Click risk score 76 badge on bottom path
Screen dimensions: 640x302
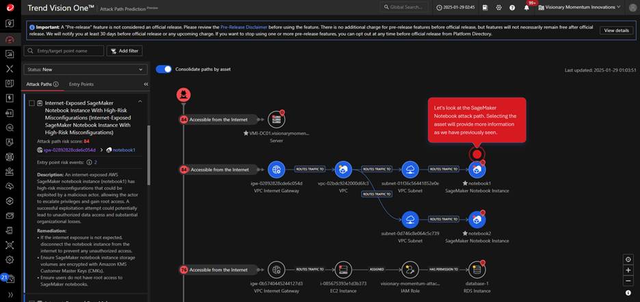point(184,270)
